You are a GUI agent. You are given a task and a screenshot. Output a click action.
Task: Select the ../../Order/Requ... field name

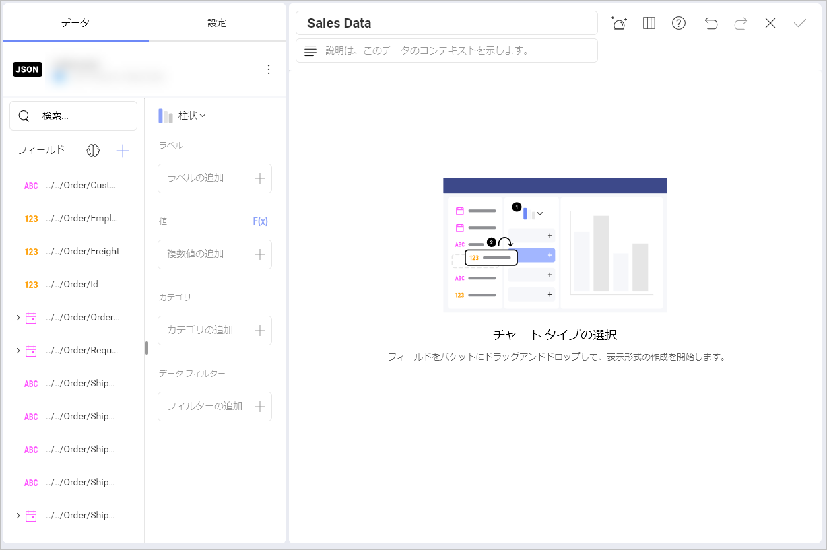82,351
